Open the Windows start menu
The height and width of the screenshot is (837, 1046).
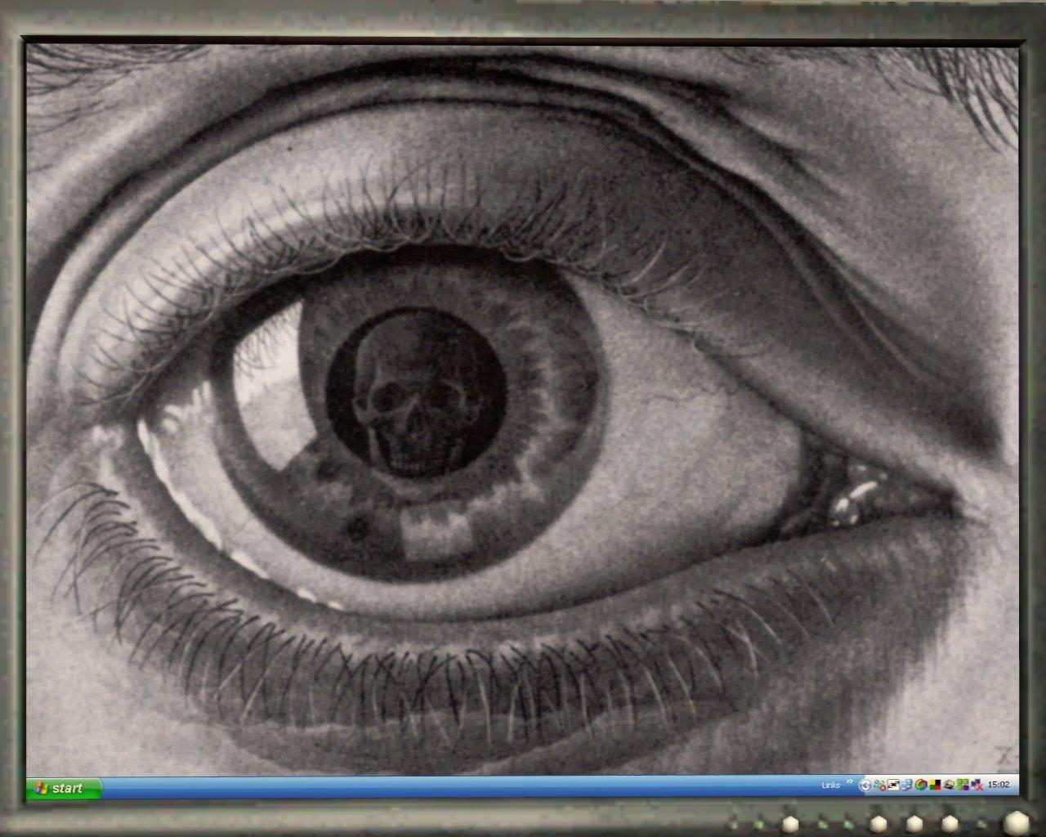[x=65, y=788]
